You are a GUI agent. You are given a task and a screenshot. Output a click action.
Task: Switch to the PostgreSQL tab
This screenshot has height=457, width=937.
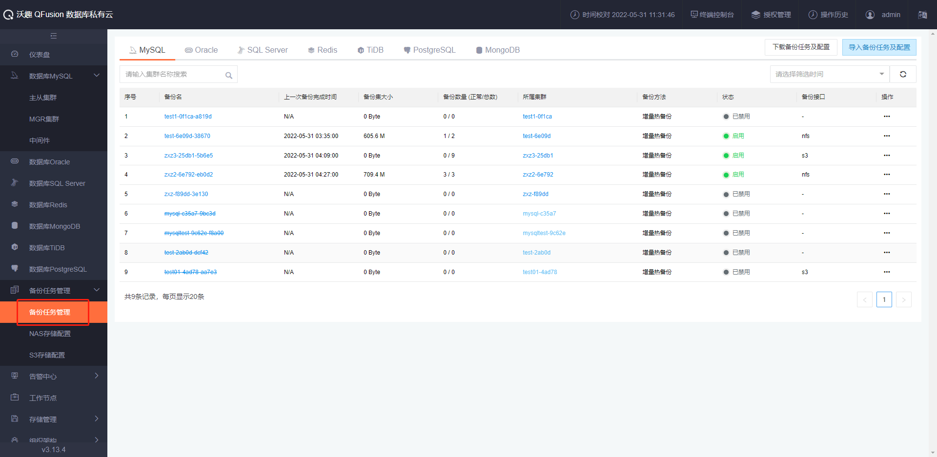[429, 50]
